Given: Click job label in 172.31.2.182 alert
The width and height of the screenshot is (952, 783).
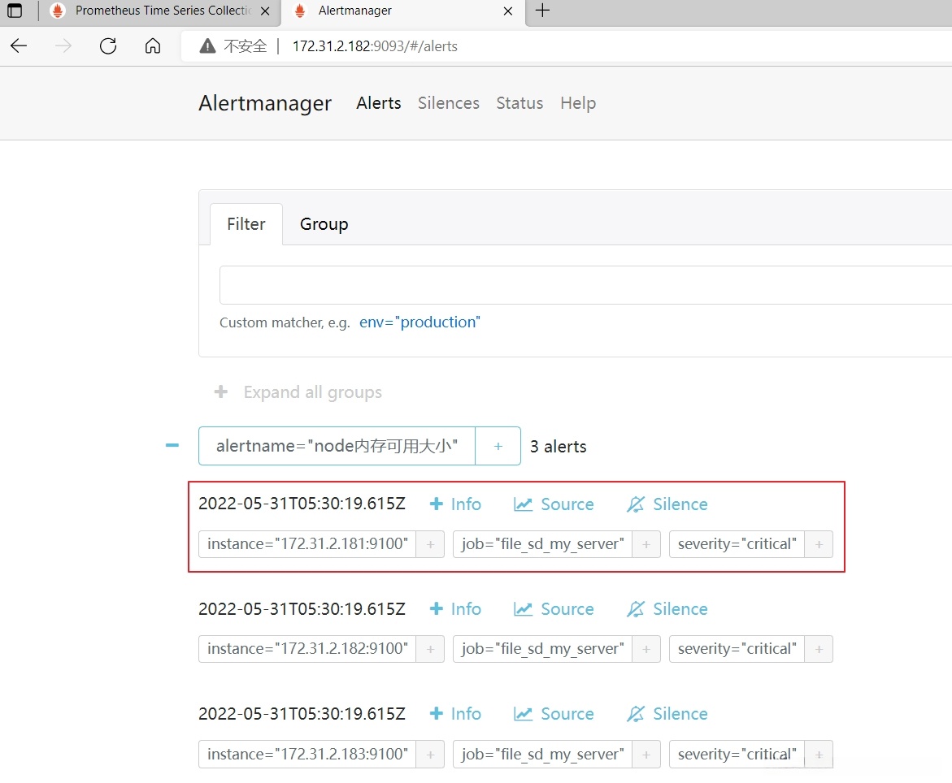Looking at the screenshot, I should tap(543, 649).
